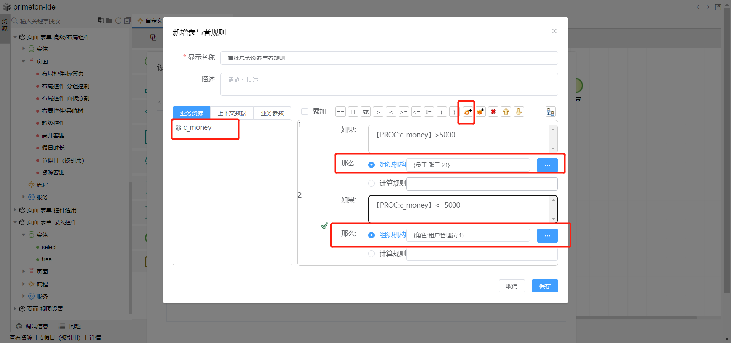
Task: Collapse the 页面-表单-高级/布局组件 tree node
Action: (15, 37)
